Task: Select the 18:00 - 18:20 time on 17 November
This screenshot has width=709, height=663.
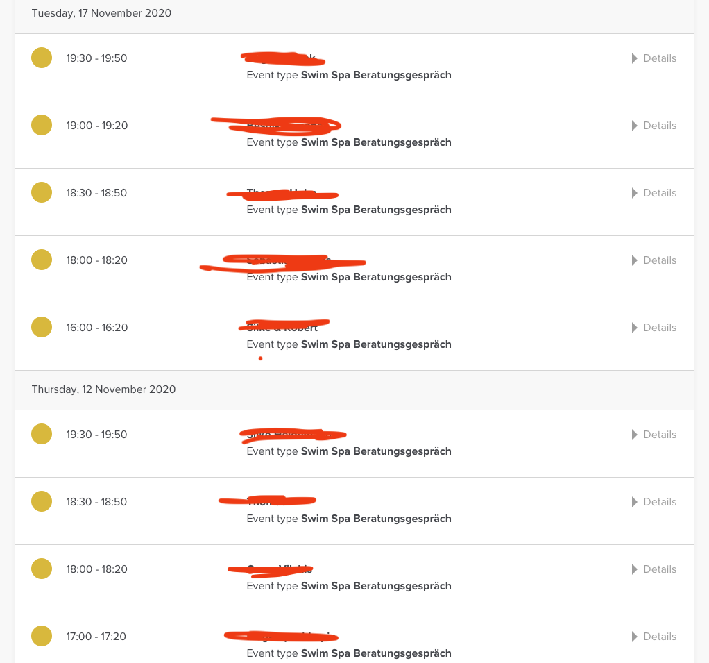Action: [x=96, y=260]
